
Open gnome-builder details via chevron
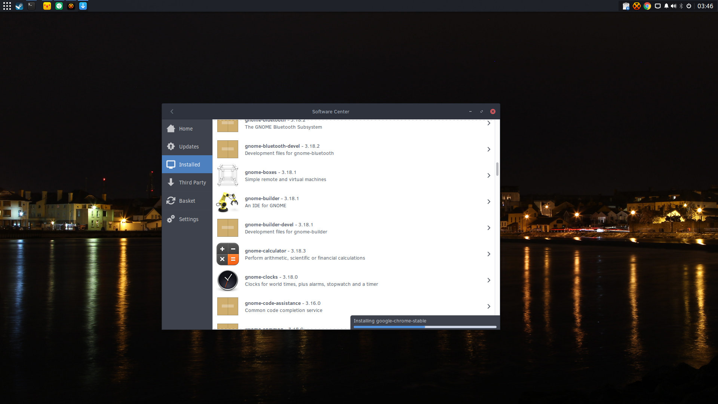489,202
